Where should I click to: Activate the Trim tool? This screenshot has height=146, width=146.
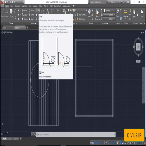tap(38, 10)
